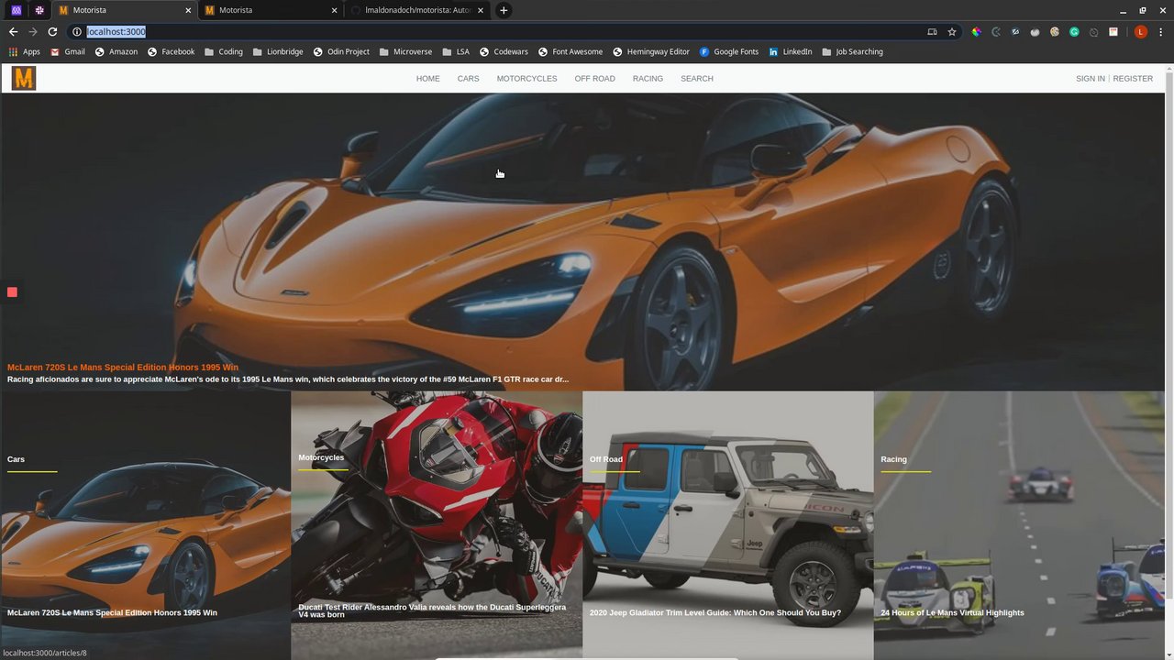The image size is (1174, 660).
Task: Open the Codewars bookmark
Action: 504,52
